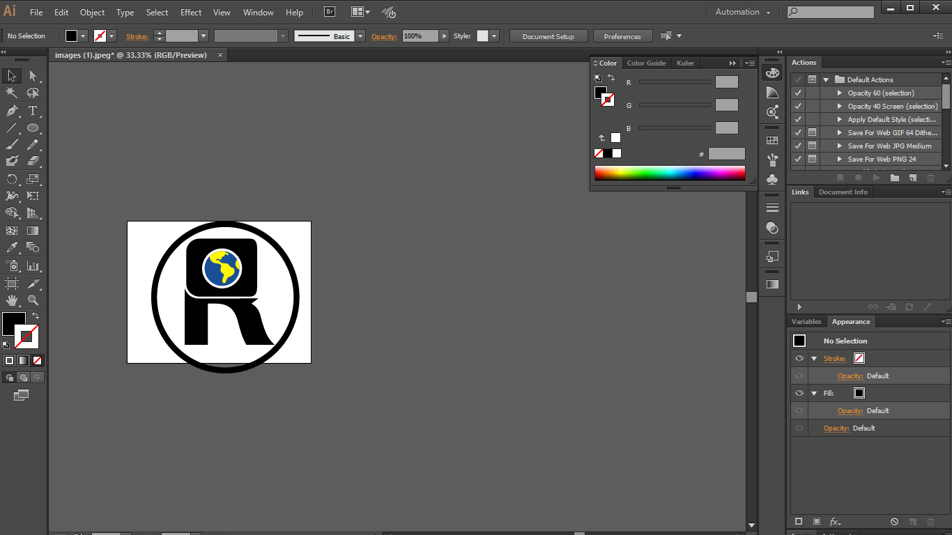Toggle Opacity 40 Screen action checkmark

[x=798, y=106]
